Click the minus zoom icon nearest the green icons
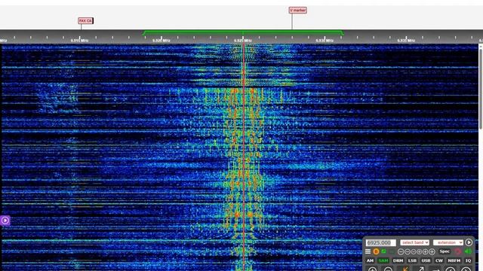The image size is (483, 271). [401, 251]
